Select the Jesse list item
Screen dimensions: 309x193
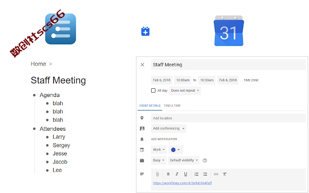point(60,153)
